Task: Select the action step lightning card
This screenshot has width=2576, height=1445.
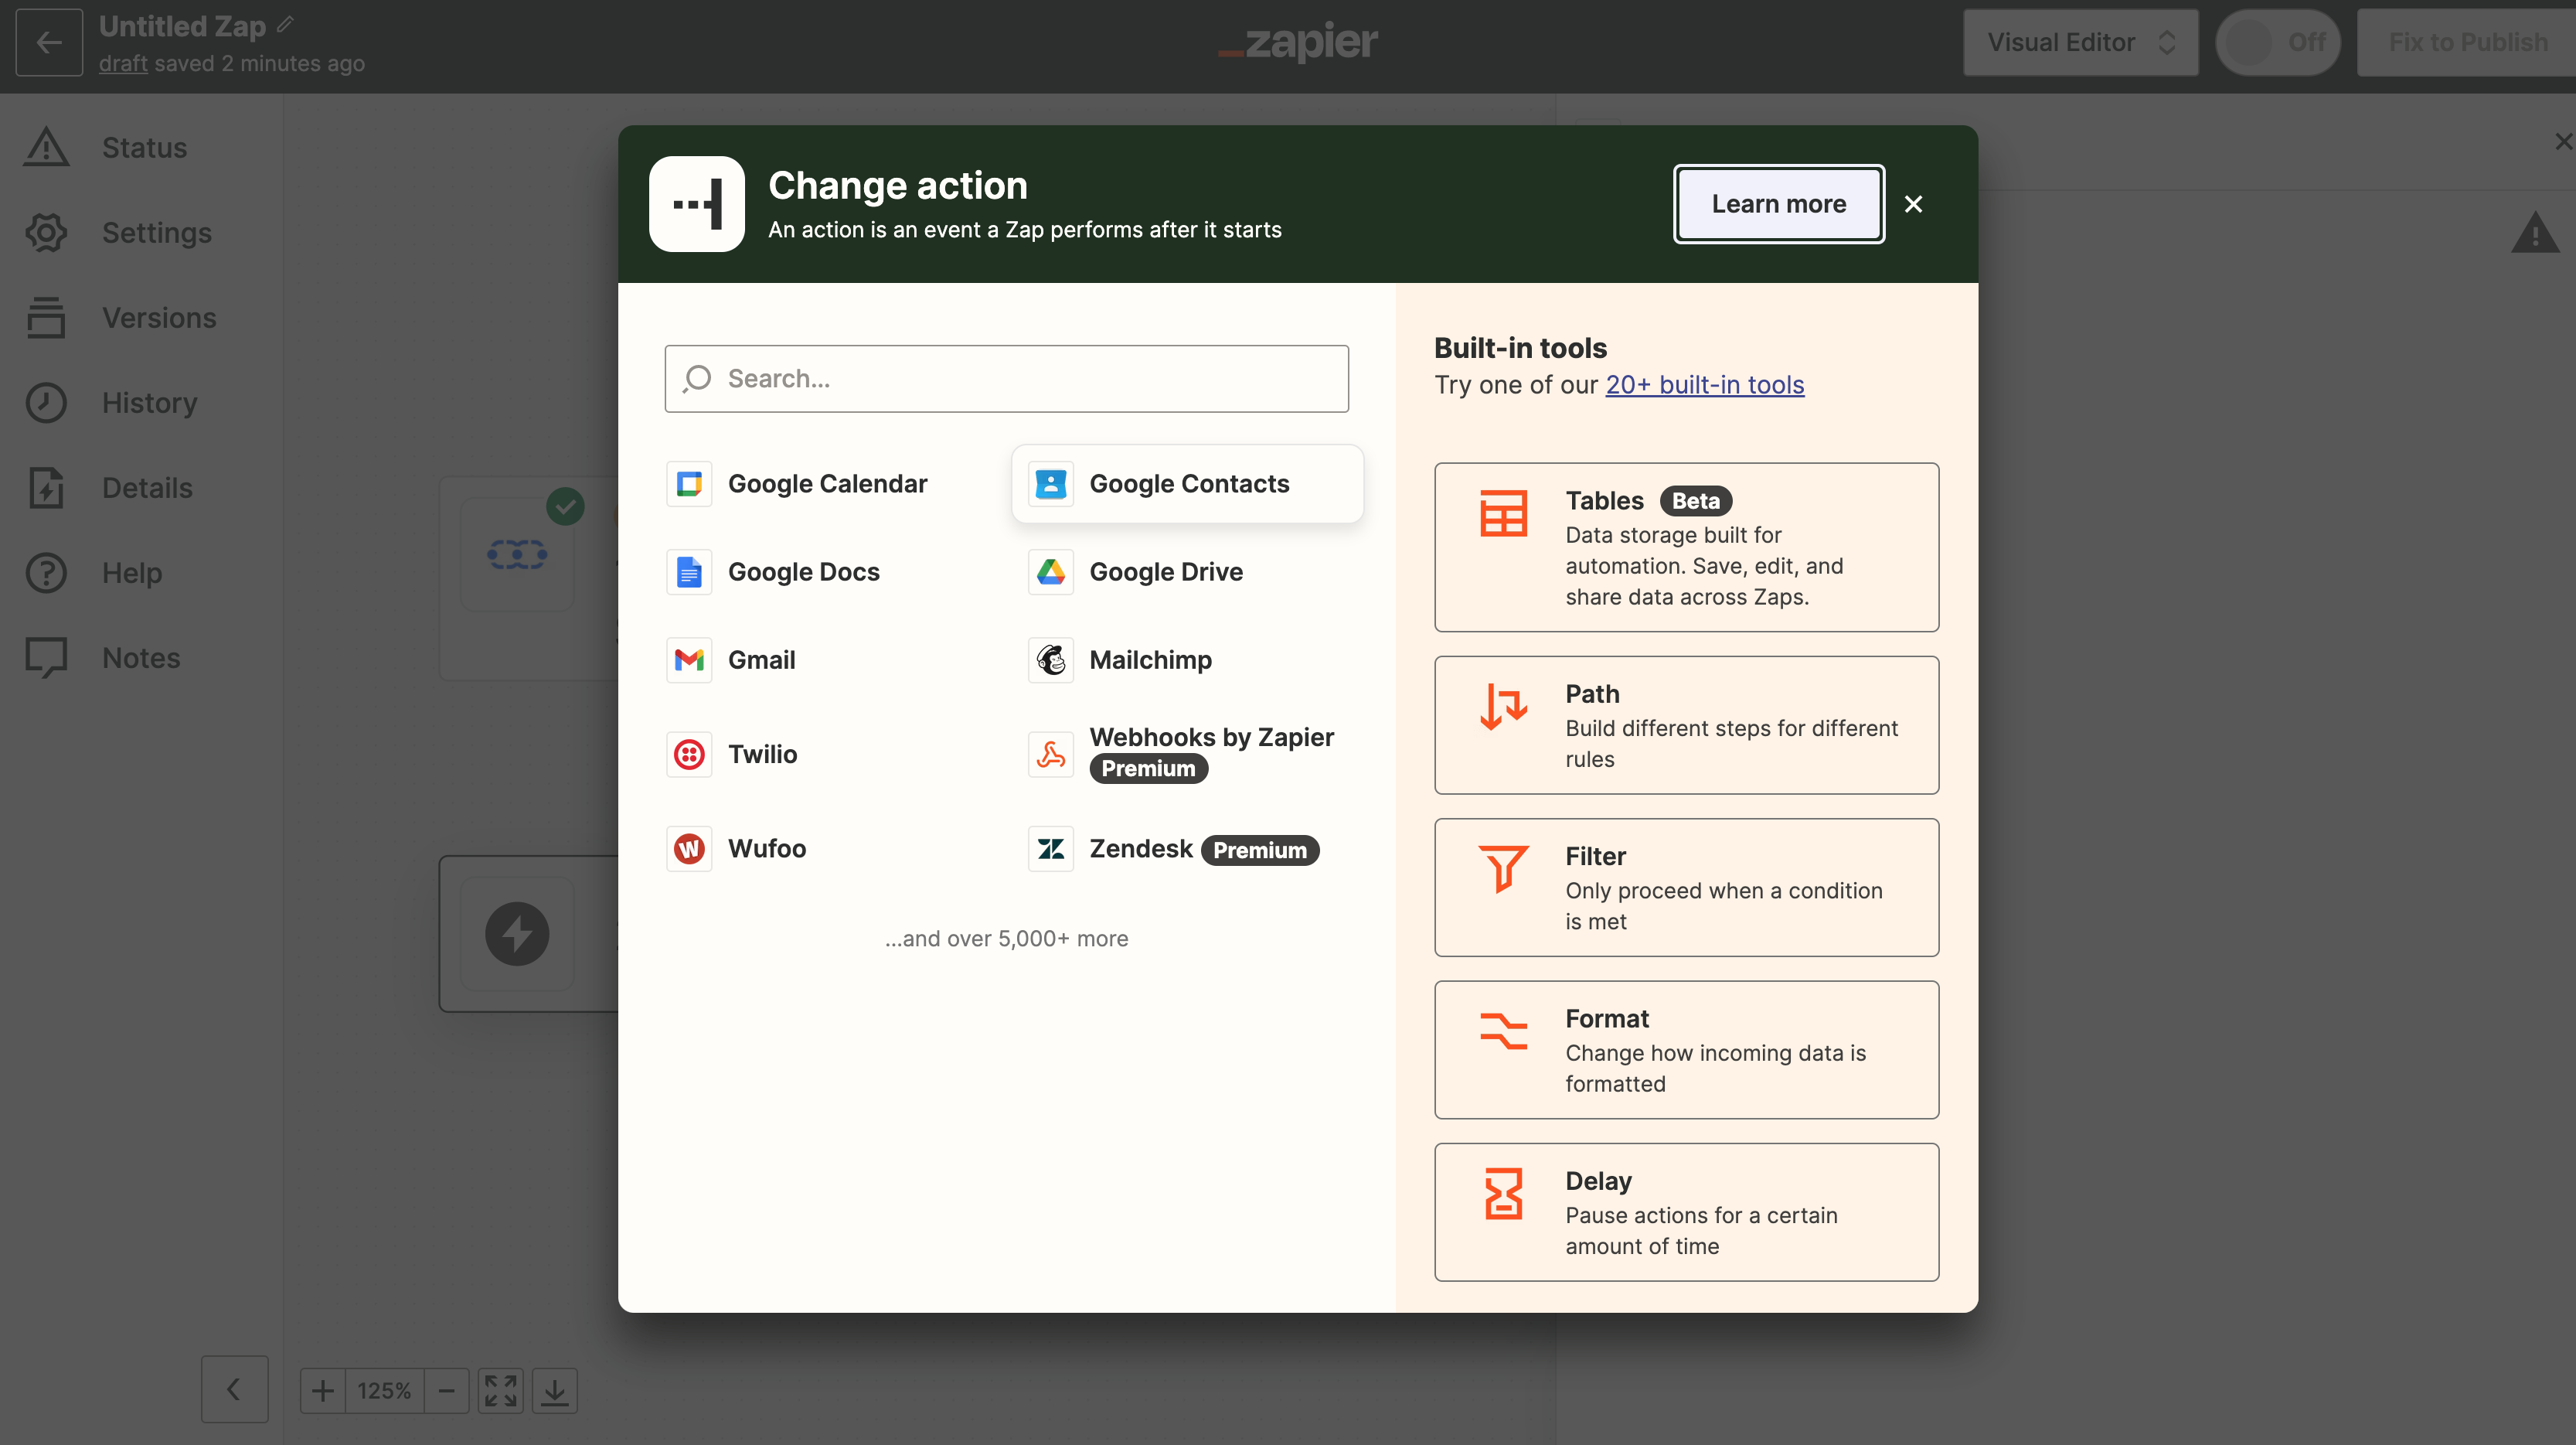Action: (x=528, y=934)
